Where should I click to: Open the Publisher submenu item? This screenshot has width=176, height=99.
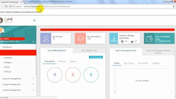8,58
